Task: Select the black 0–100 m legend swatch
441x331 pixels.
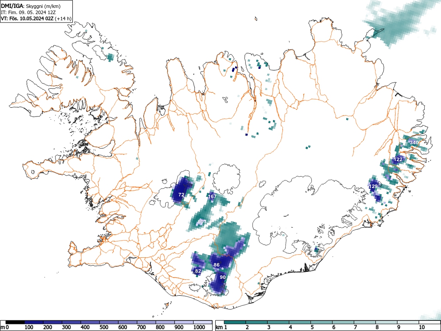Action: (x=15, y=322)
